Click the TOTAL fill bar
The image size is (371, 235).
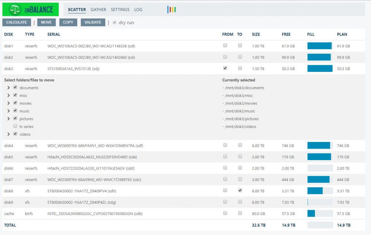(320, 225)
